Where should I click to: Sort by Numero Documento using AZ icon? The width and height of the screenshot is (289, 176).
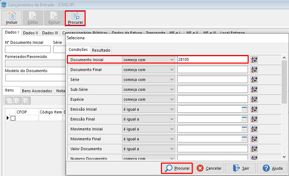pos(254,157)
